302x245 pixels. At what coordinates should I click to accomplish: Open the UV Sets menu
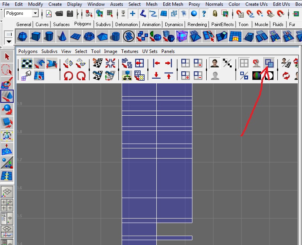pos(150,51)
